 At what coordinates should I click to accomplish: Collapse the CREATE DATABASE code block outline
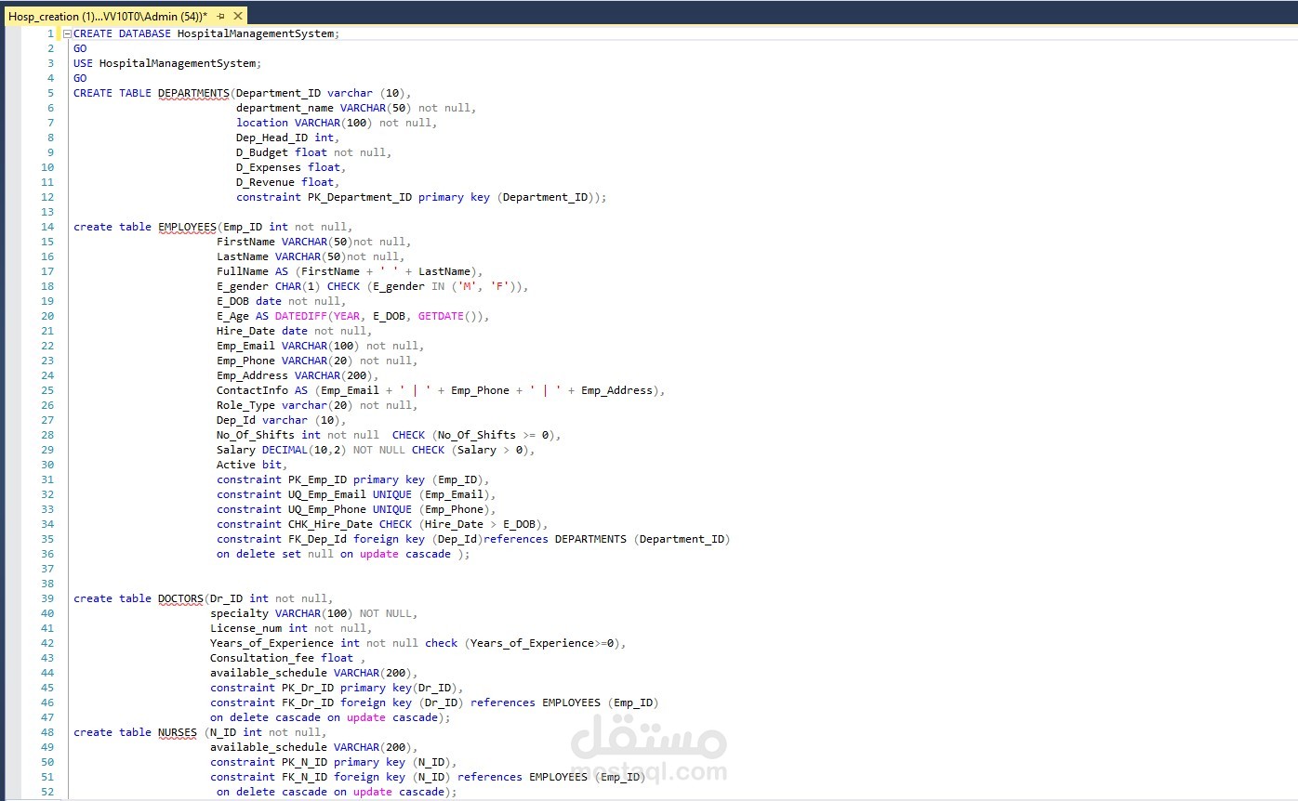tap(67, 33)
